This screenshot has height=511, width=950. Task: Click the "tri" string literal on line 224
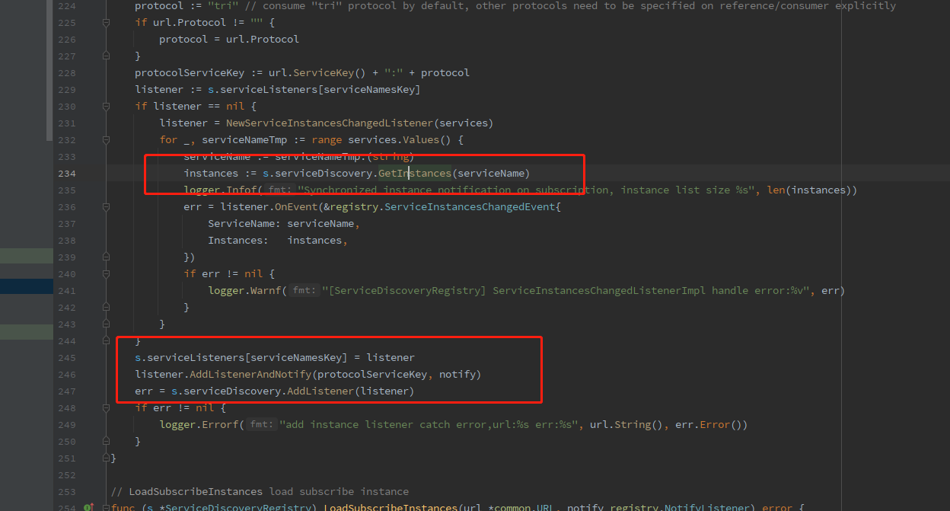coord(223,6)
